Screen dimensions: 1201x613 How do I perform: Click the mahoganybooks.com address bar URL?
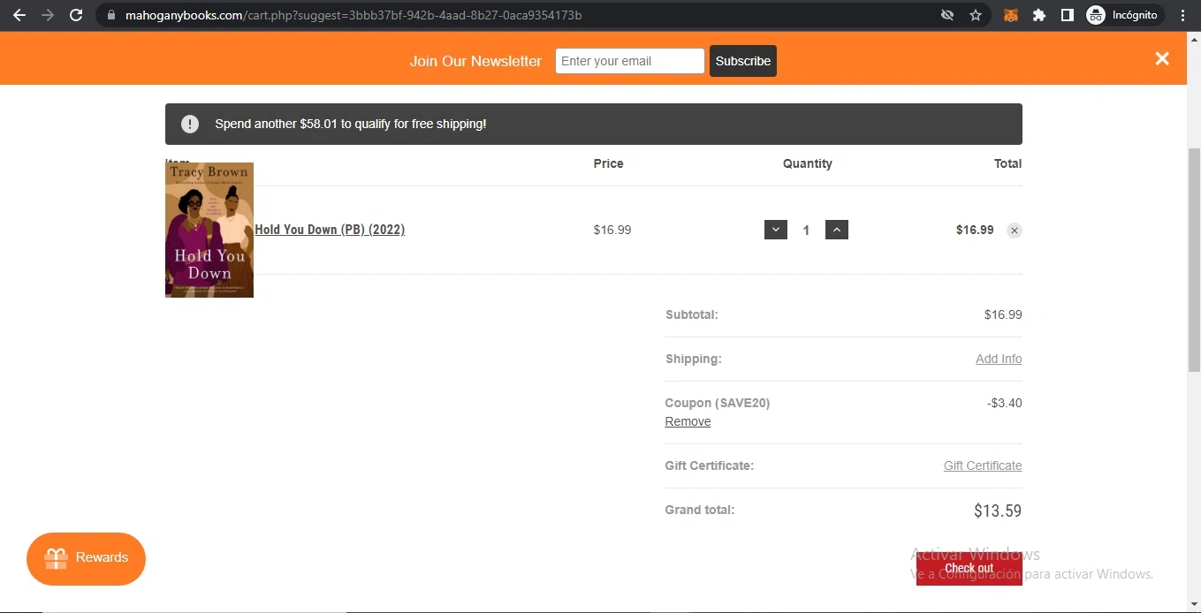point(353,15)
